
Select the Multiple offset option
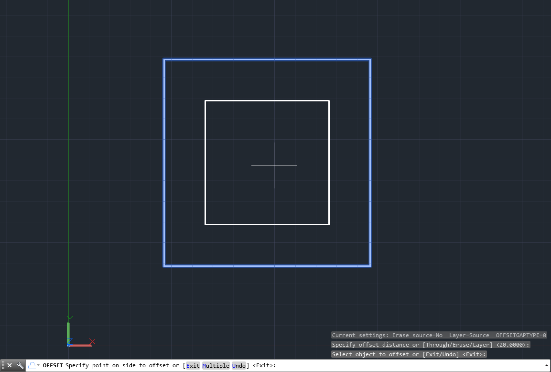coord(216,365)
